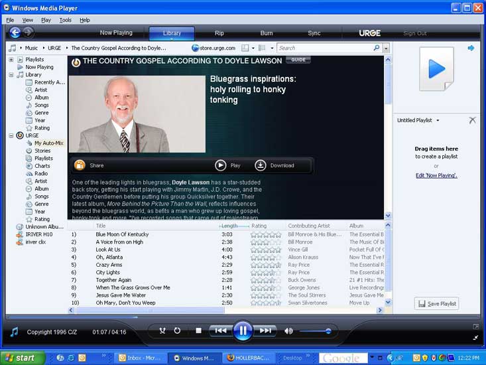Click Save Playlist button
This screenshot has width=486, height=365.
point(437,303)
